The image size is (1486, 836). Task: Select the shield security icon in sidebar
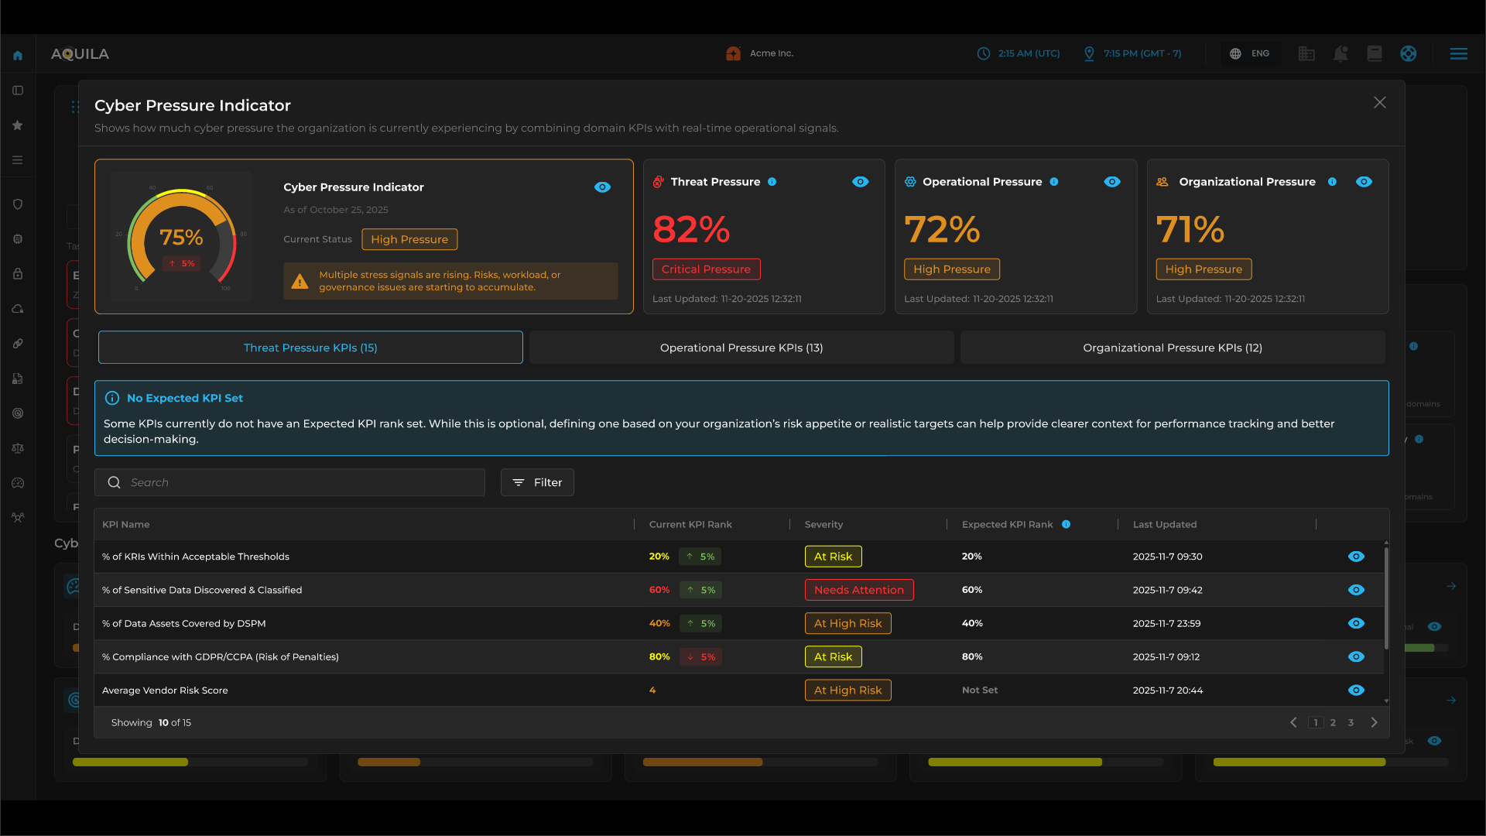click(18, 204)
